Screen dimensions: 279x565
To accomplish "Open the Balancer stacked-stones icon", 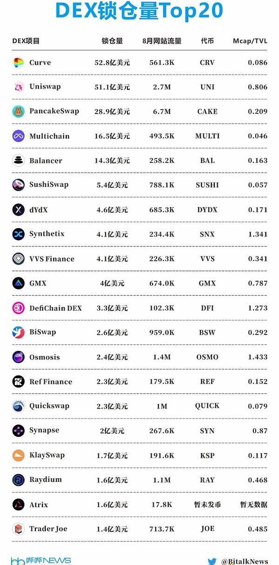I will point(19,160).
